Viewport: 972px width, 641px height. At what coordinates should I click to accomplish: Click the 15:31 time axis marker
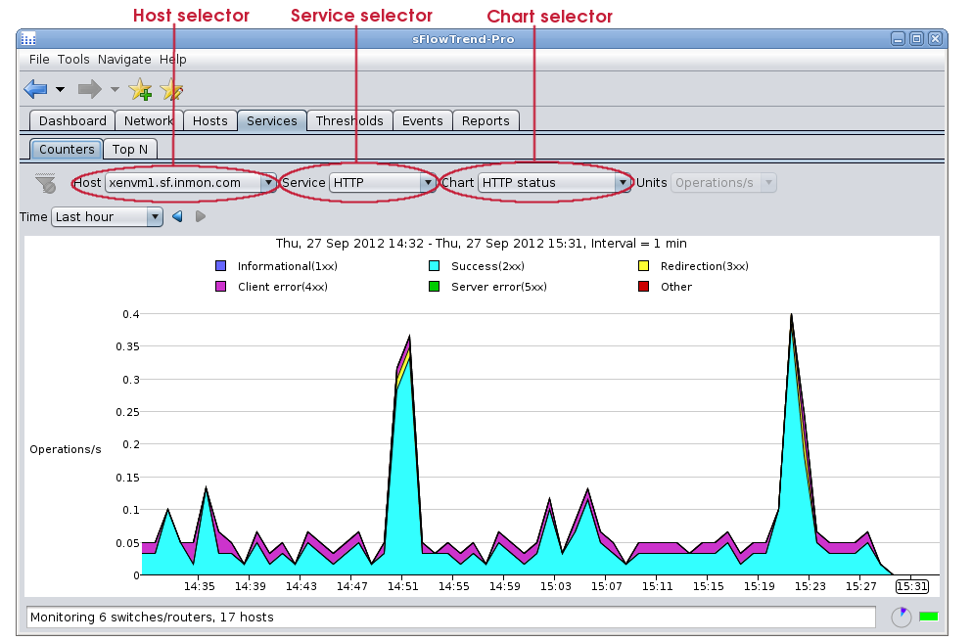pos(911,586)
